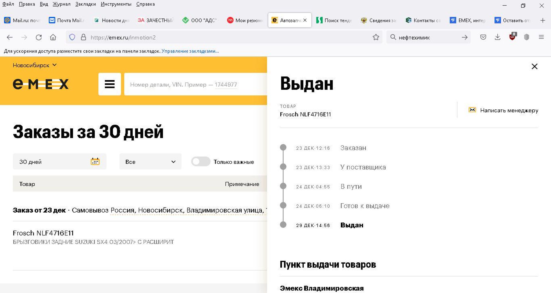This screenshot has width=551, height=293.
Task: Click the search magnifier icon
Action: [x=393, y=37]
